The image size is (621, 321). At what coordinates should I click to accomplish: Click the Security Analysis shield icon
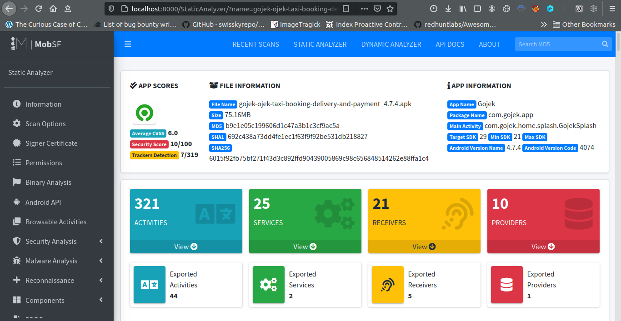[x=17, y=241]
